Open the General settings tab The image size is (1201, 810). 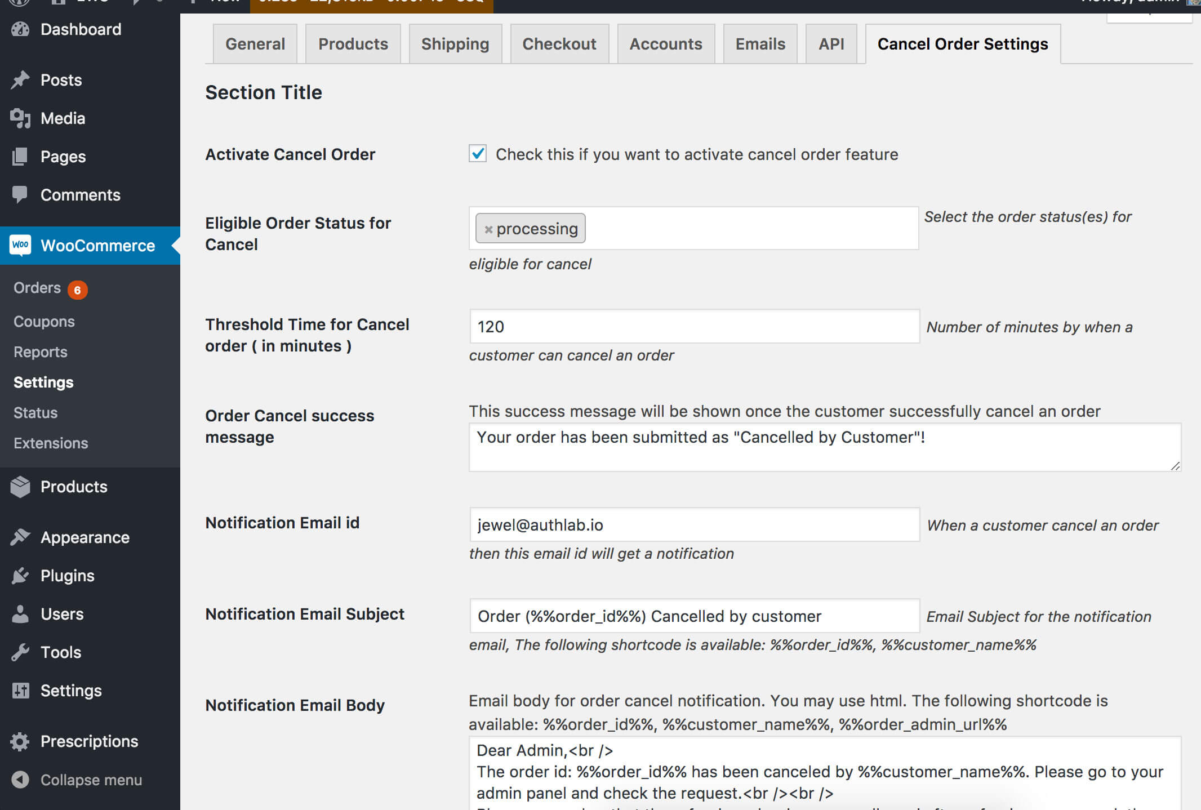coord(257,43)
